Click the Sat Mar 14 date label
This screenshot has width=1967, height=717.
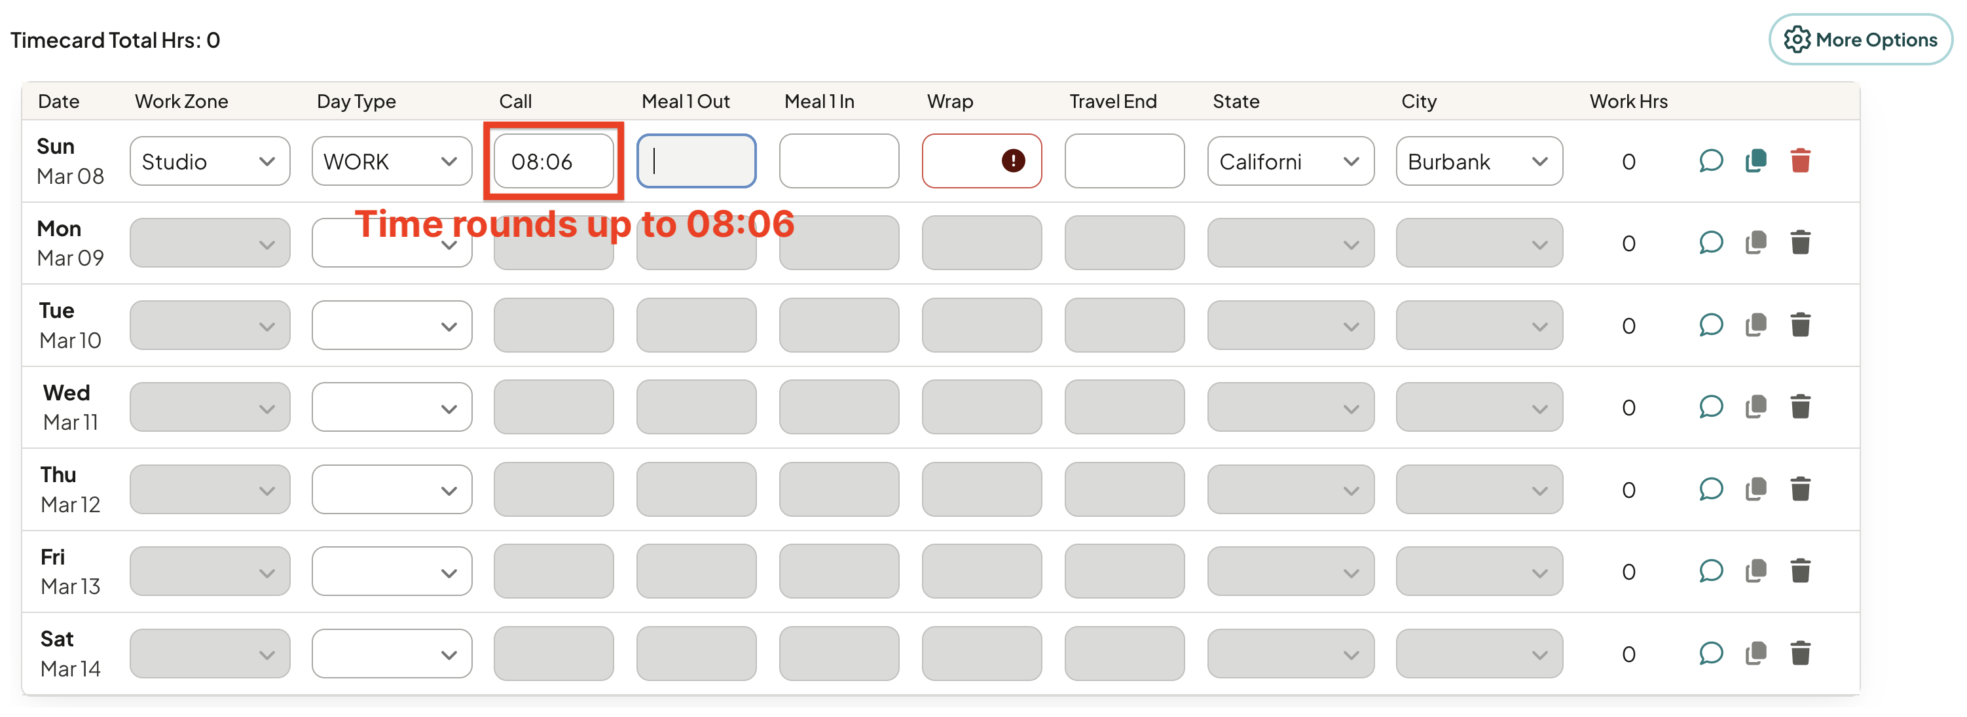pyautogui.click(x=70, y=653)
